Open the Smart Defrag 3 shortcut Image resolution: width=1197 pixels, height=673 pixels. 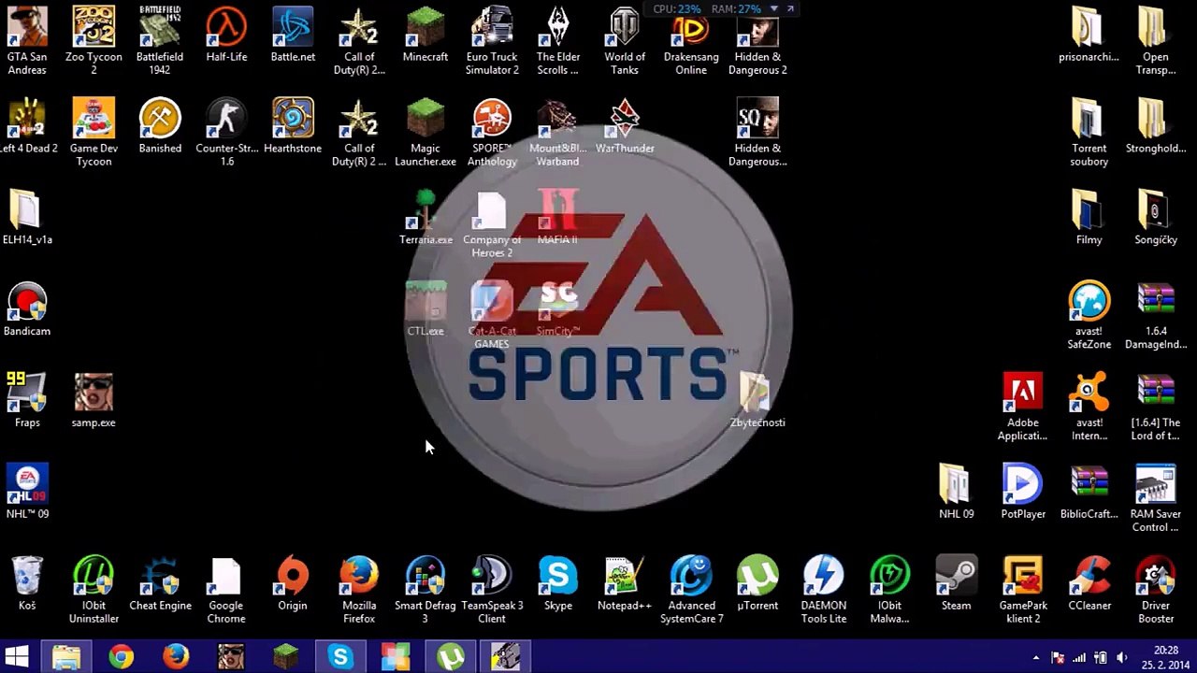pyautogui.click(x=425, y=590)
